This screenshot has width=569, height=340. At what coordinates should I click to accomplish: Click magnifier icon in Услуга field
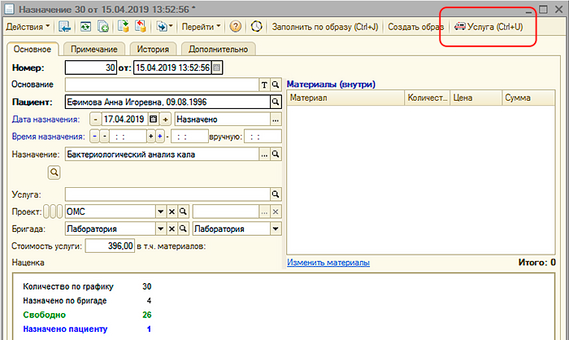(x=276, y=194)
